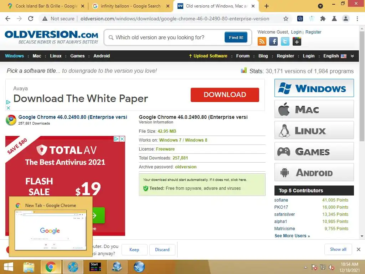Open Windows Start button
Screen dimensions: 365x274
click(x=9, y=267)
